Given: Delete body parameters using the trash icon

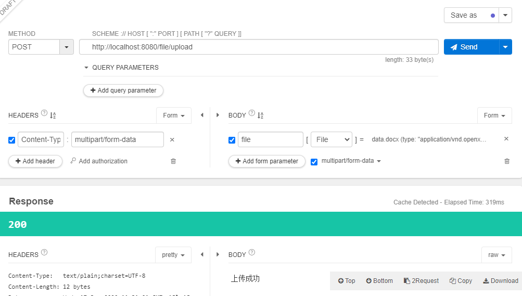Looking at the screenshot, I should click(507, 161).
